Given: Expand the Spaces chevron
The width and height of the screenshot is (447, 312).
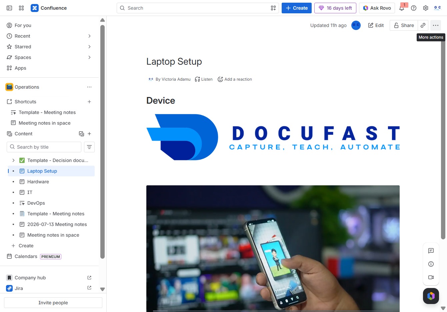Looking at the screenshot, I should (x=89, y=57).
